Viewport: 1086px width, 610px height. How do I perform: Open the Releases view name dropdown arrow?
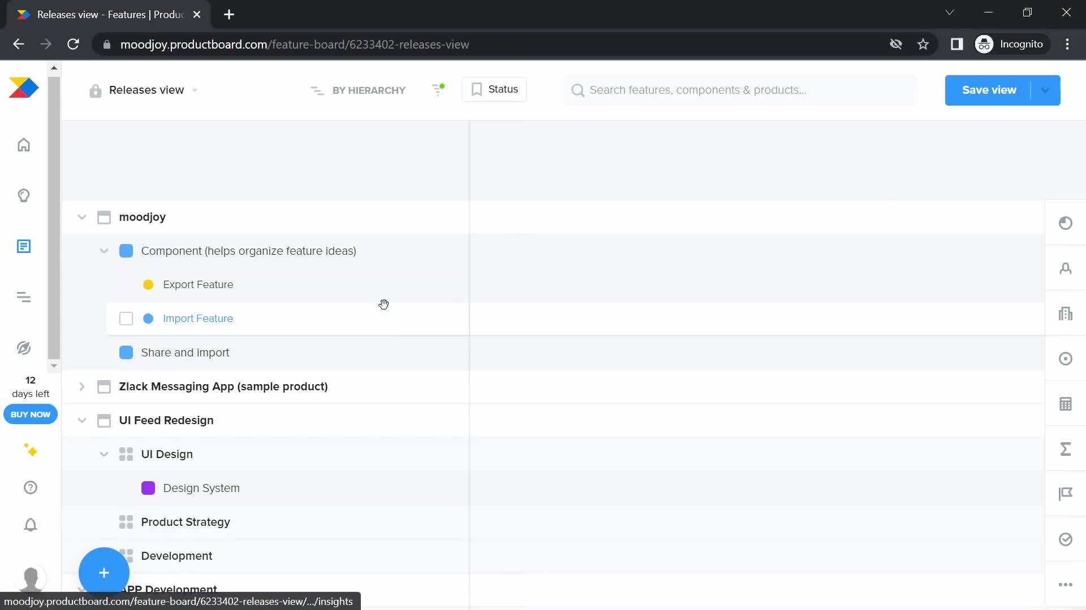pyautogui.click(x=195, y=90)
